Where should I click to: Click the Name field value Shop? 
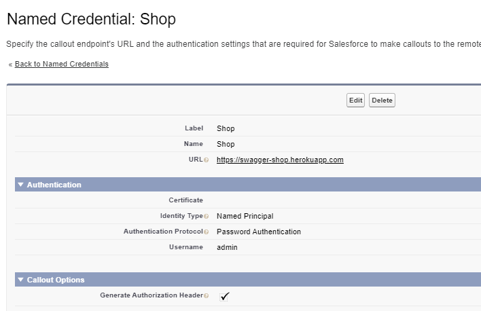pos(226,144)
